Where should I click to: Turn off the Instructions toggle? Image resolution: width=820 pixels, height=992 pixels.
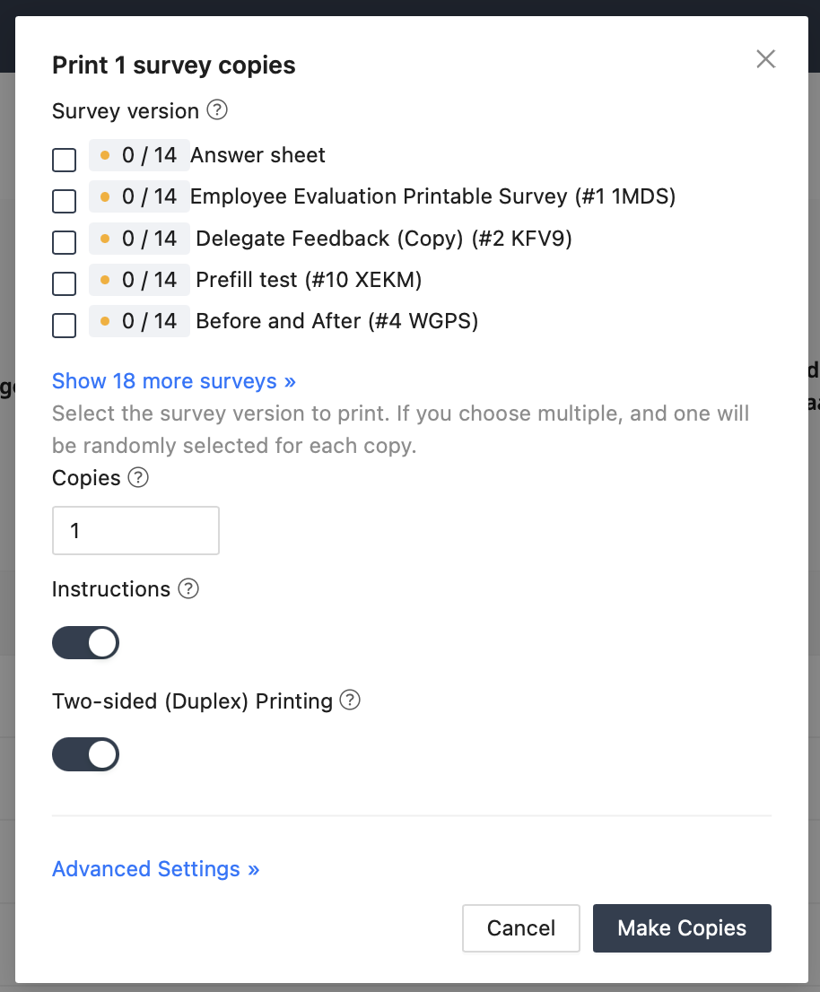click(x=86, y=642)
